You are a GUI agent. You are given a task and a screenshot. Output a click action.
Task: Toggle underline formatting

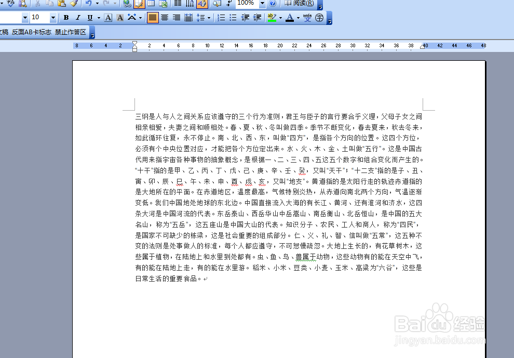coord(90,18)
